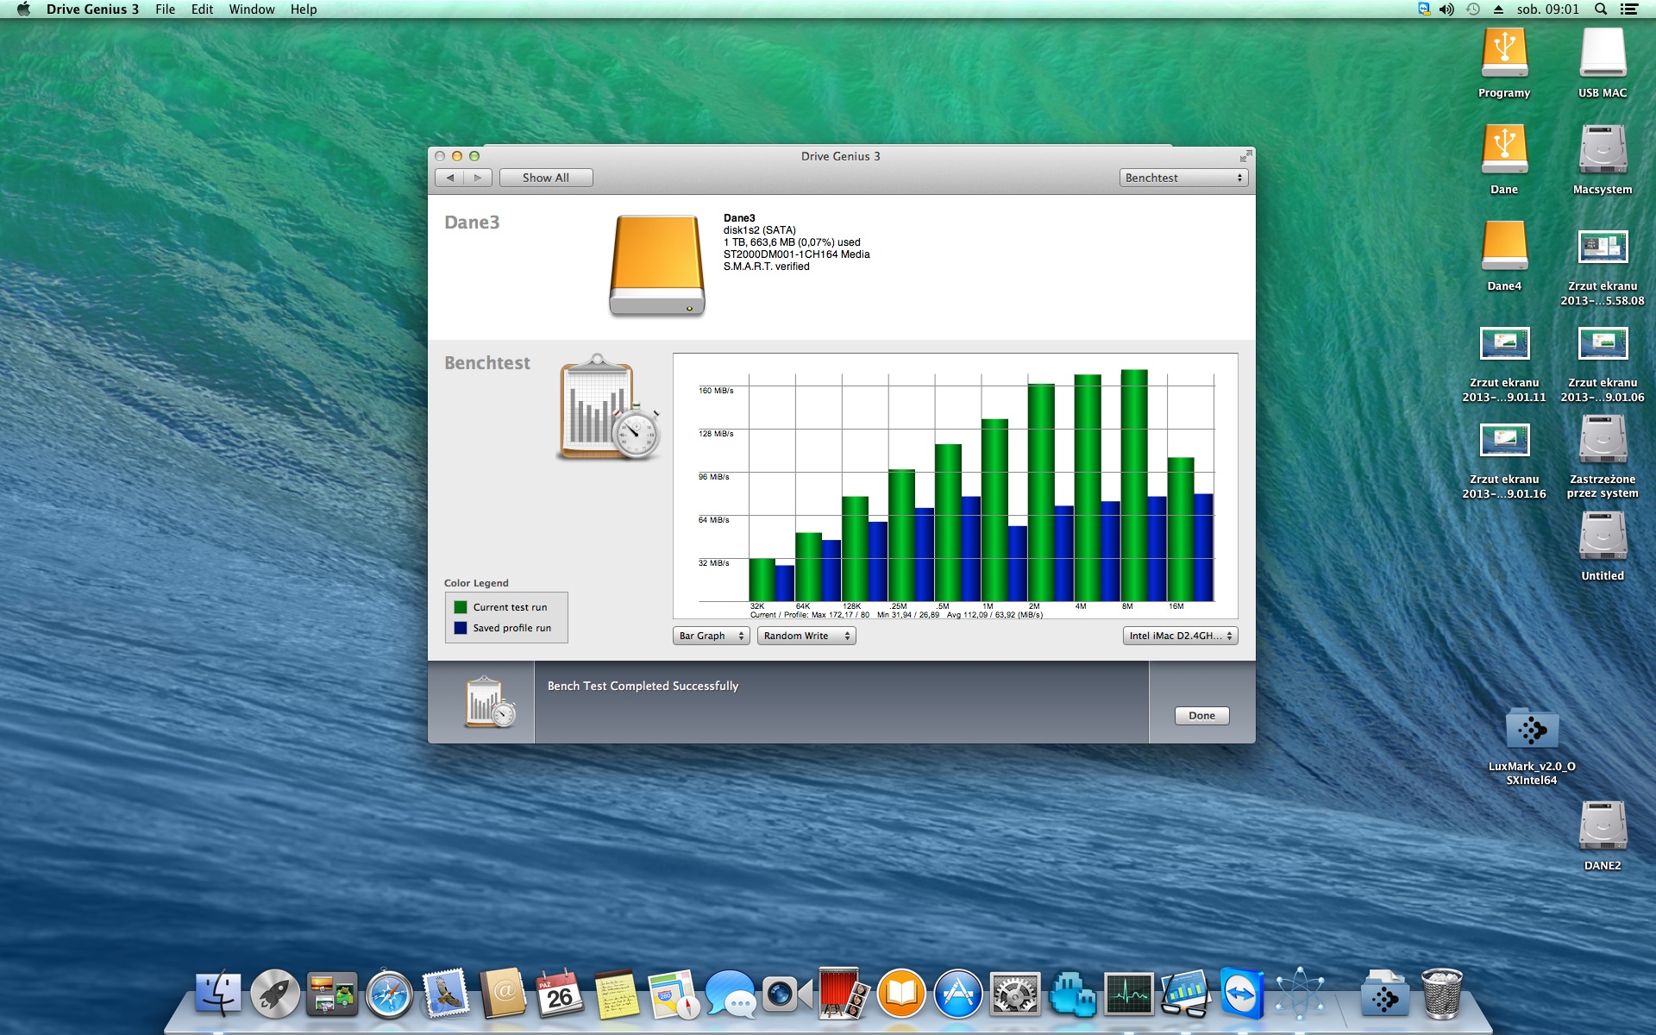
Task: Open the Calendar app in the Dock
Action: point(560,994)
